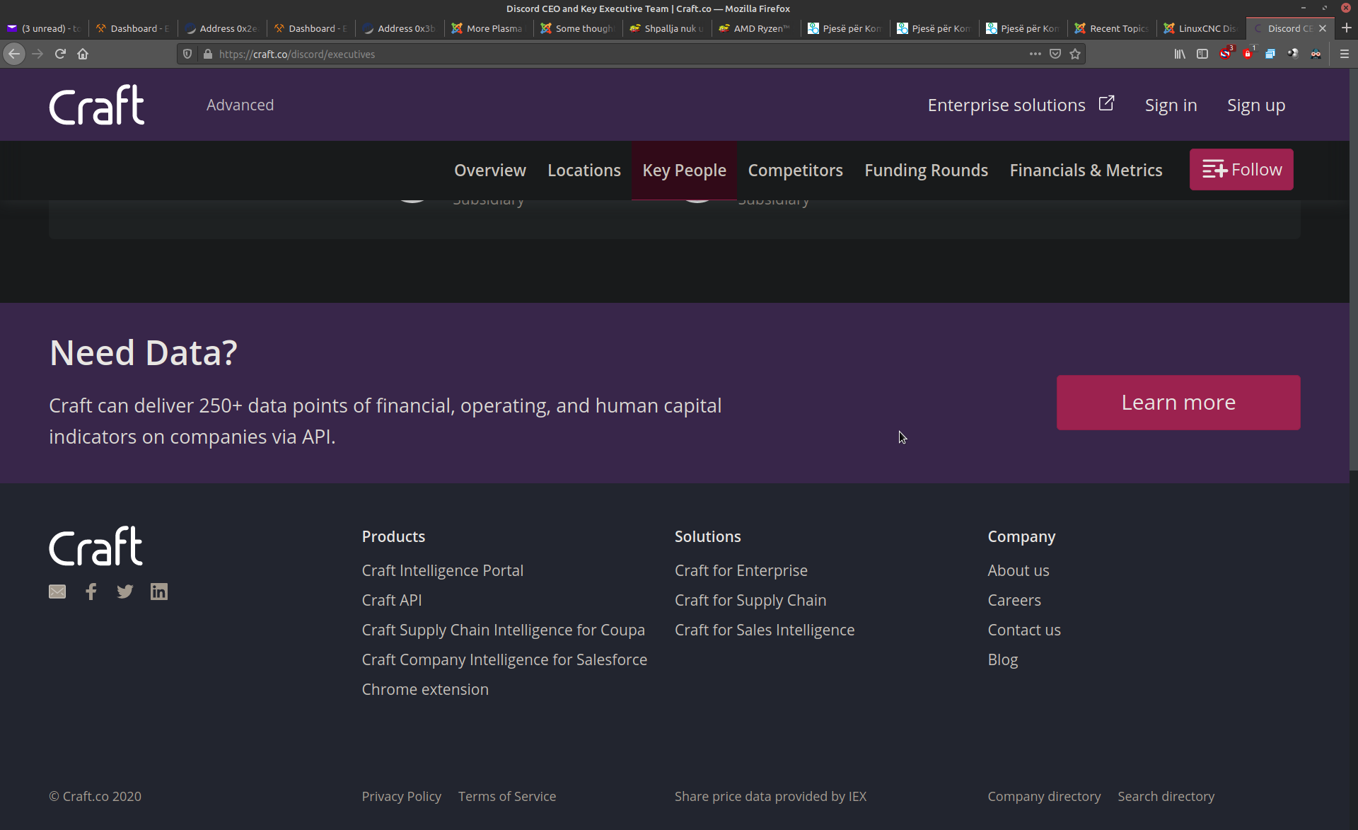The height and width of the screenshot is (830, 1358).
Task: Open the Contact us link
Action: [1024, 630]
